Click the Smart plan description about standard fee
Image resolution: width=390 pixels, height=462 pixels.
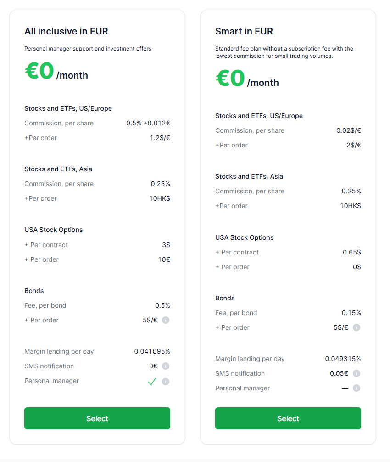click(284, 52)
